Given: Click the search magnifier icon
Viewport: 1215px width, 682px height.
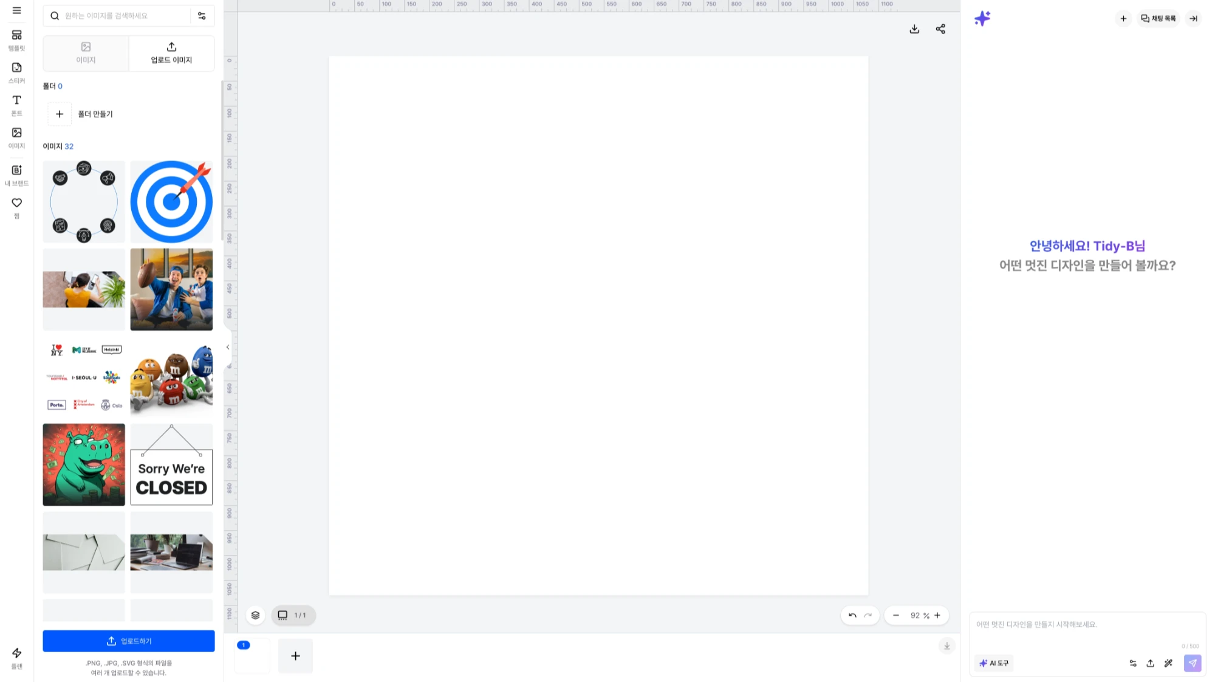Looking at the screenshot, I should click(55, 16).
